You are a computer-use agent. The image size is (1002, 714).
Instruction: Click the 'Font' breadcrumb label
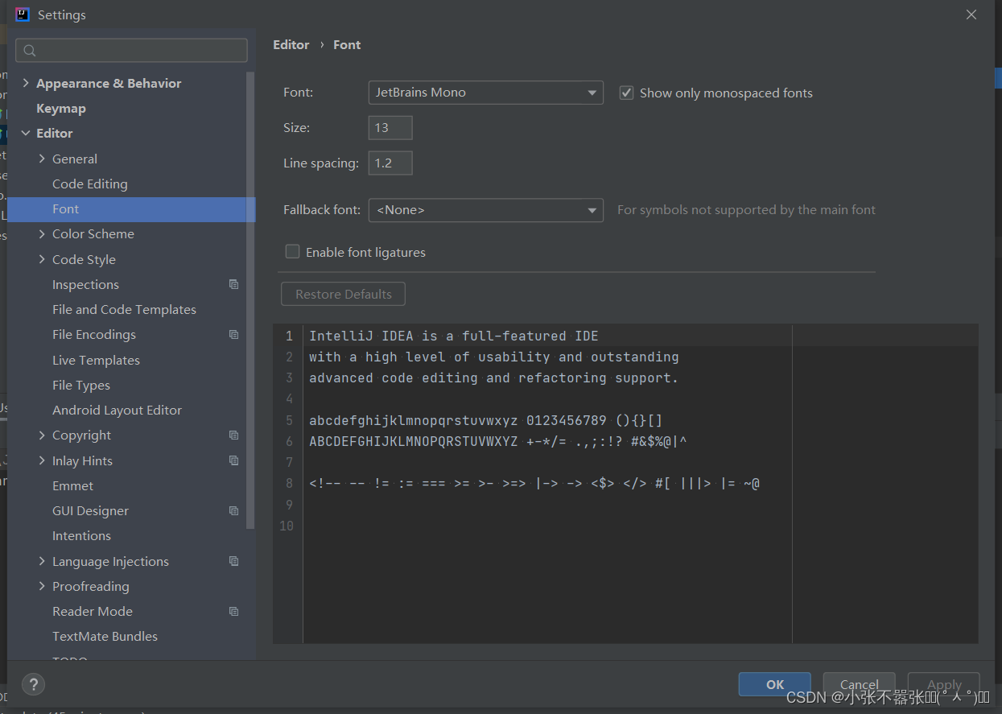tap(347, 44)
